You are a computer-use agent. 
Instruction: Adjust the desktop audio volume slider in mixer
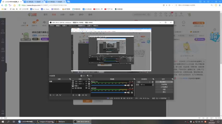[x=109, y=93]
